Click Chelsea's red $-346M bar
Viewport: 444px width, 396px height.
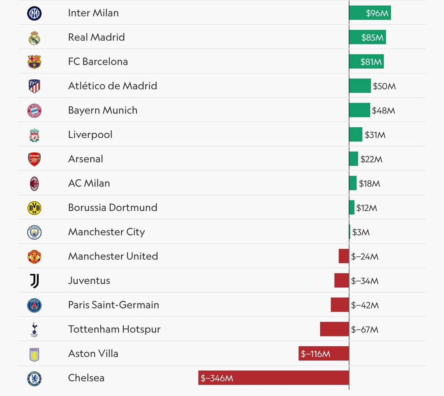click(273, 378)
